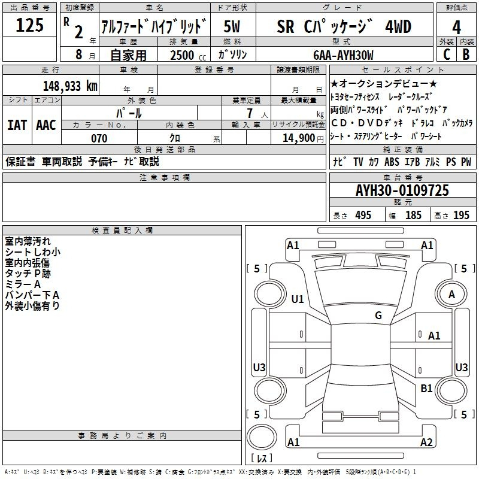479x479 pixels.
Task: Click TV in genuine equipment row
Action: [358, 162]
